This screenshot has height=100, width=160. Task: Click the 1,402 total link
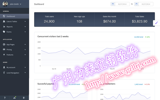138,84
